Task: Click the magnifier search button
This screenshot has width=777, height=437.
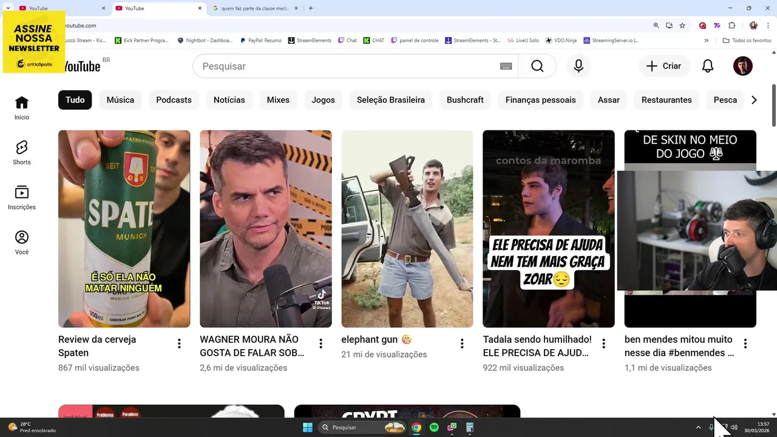Action: [x=537, y=66]
